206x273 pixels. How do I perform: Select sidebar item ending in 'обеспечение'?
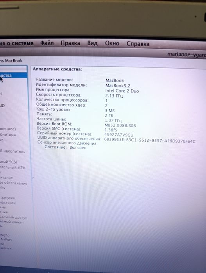click(x=13, y=183)
